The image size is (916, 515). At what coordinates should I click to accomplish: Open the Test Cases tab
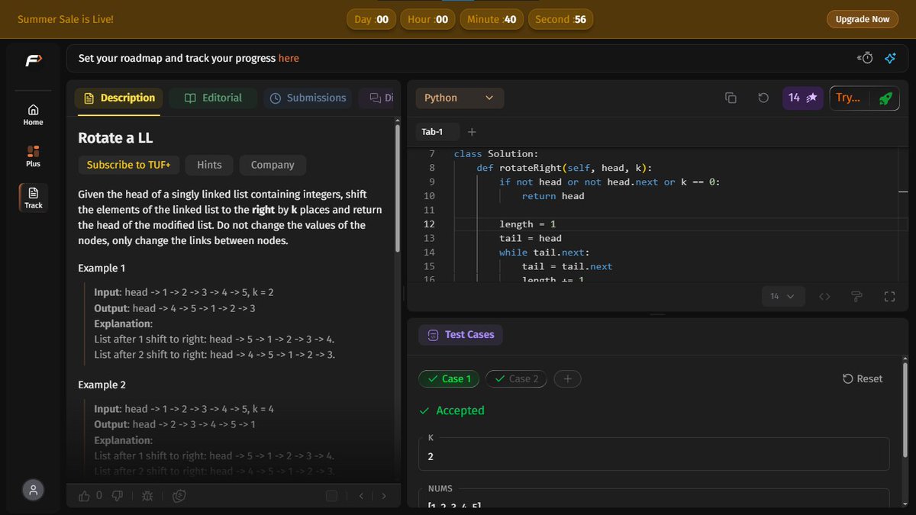click(x=460, y=334)
